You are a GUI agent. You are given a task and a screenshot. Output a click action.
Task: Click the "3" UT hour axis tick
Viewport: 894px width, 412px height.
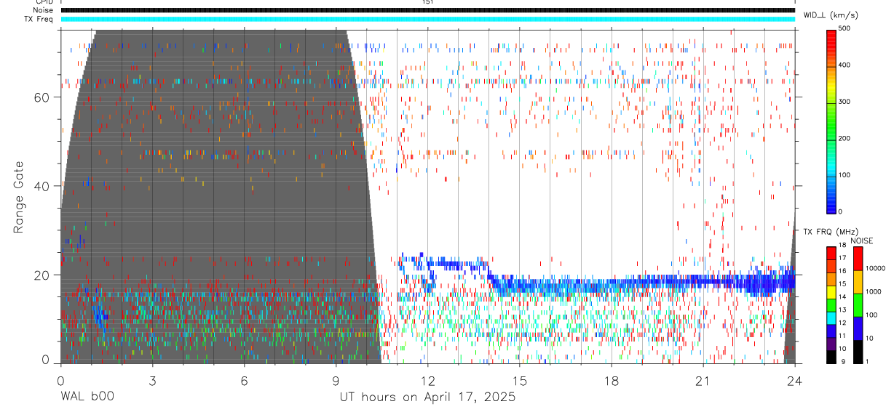click(152, 380)
